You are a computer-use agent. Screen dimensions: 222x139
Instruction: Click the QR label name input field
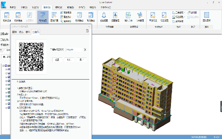click(x=74, y=50)
